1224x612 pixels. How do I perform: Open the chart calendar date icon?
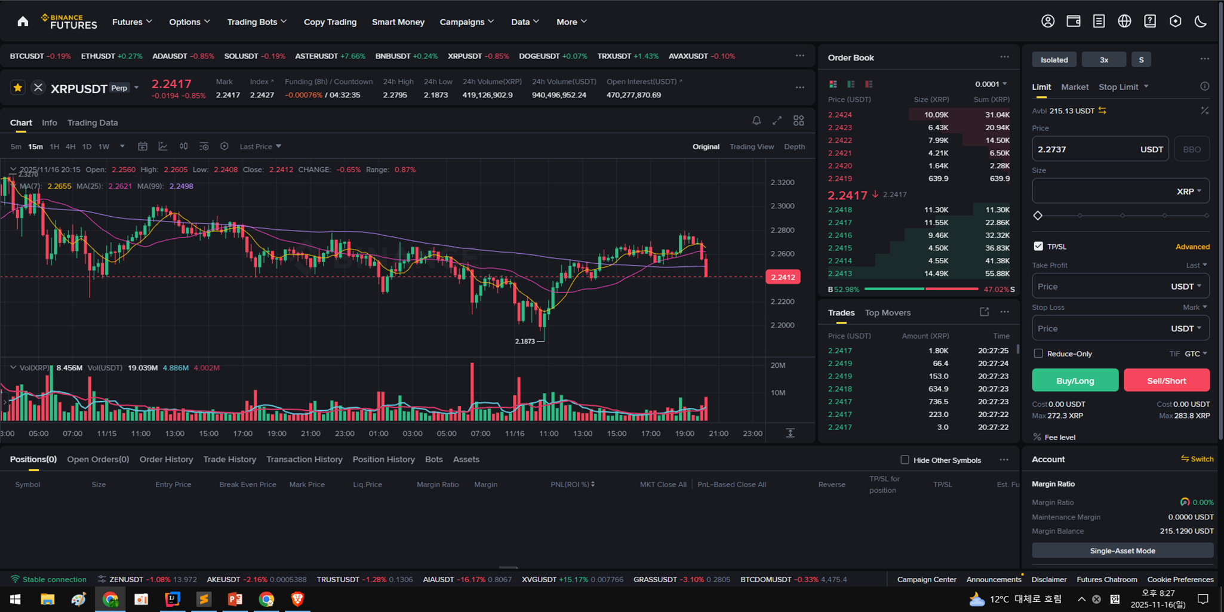click(143, 146)
